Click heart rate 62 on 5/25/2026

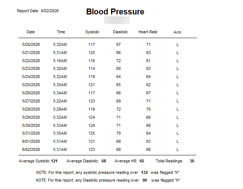pyautogui.click(x=148, y=85)
